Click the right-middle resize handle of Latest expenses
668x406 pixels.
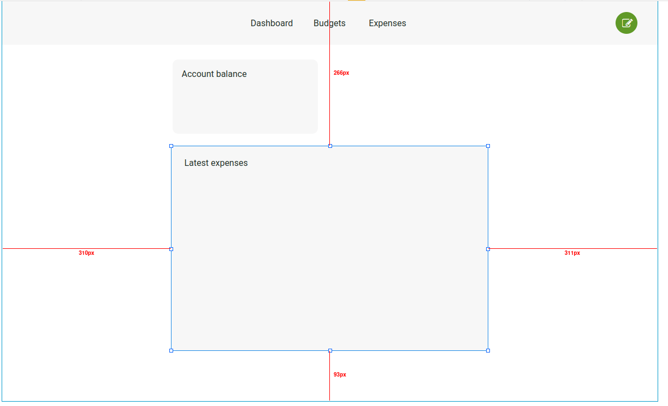coord(487,249)
